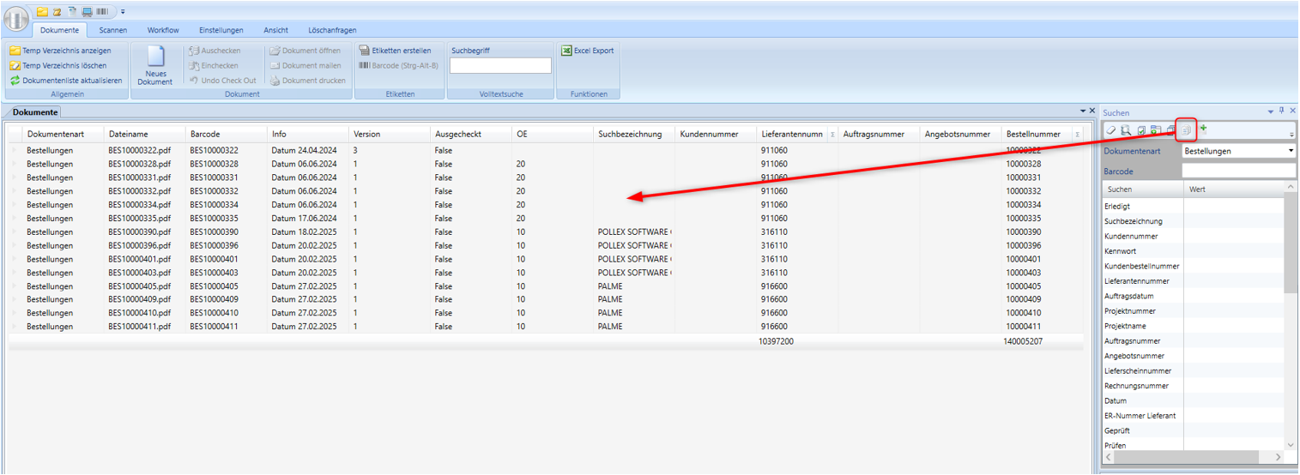Create a new document with Neues Dokument
Image resolution: width=1300 pixels, height=475 pixels.
click(154, 66)
